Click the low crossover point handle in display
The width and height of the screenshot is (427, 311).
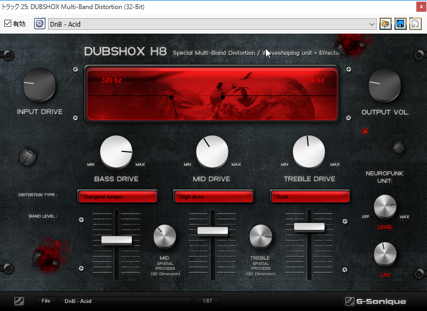click(x=171, y=97)
